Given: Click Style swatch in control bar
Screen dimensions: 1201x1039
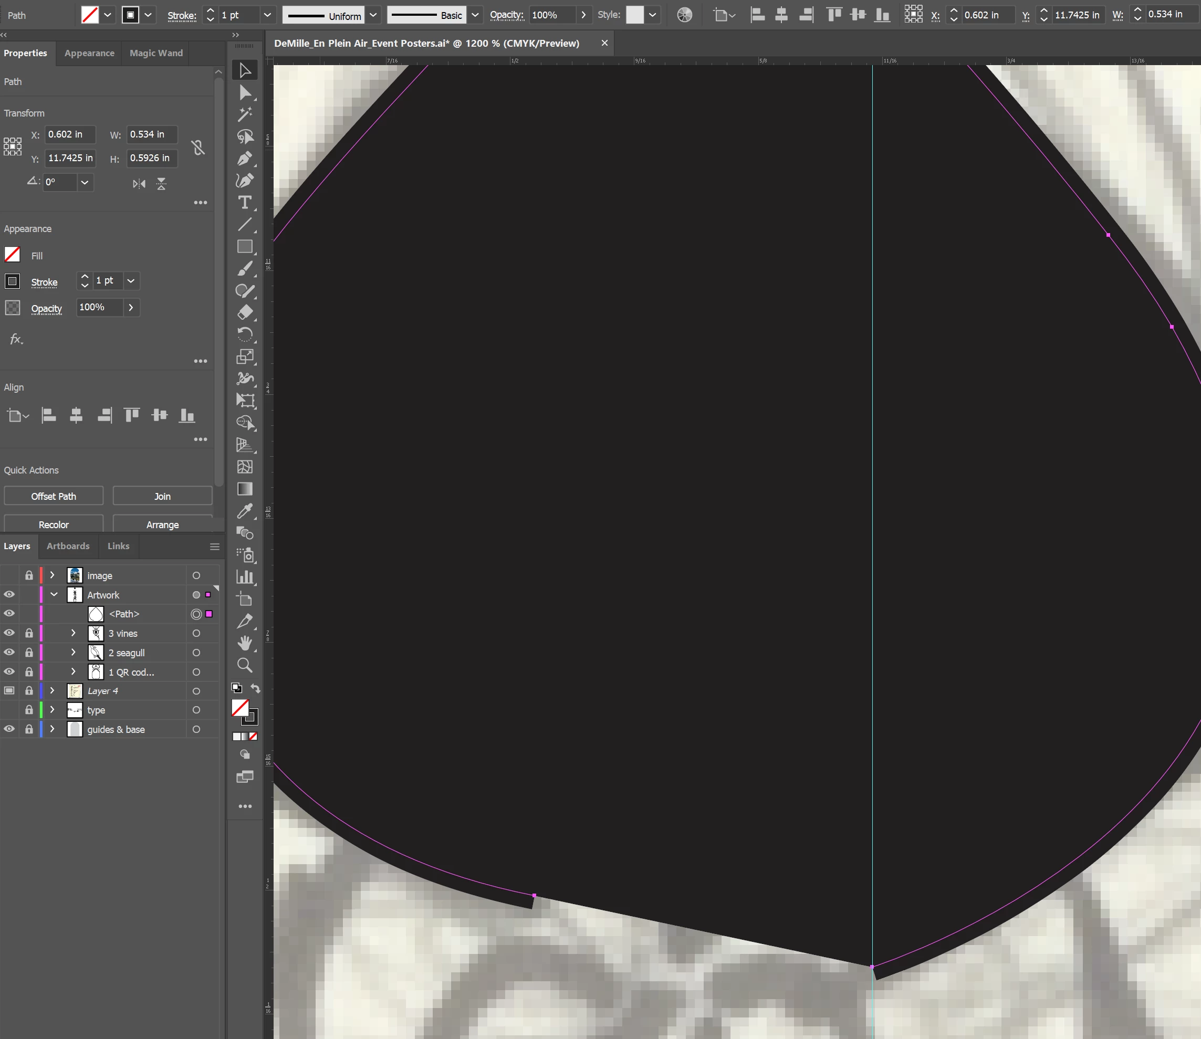Looking at the screenshot, I should click(x=634, y=15).
